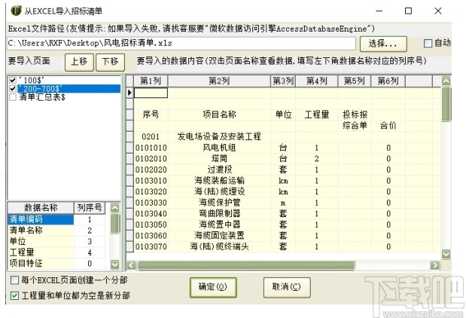Click scroll-down arrow of data grid
Viewport: 466px width, 318px height.
click(446, 254)
